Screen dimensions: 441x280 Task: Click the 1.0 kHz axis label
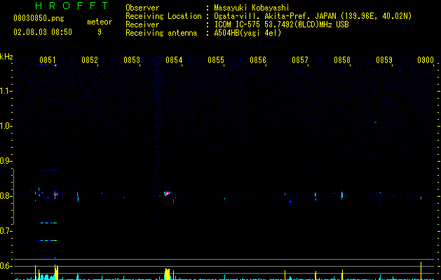(6, 126)
